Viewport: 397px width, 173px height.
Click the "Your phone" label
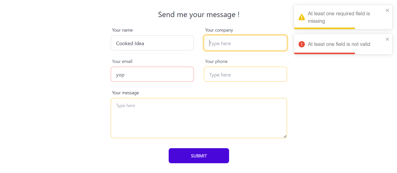click(216, 61)
